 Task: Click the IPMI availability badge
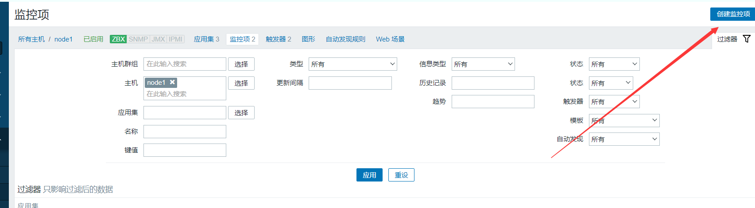[175, 39]
